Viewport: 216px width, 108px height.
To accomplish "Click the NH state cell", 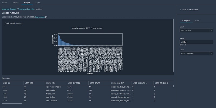I will click(90, 90).
